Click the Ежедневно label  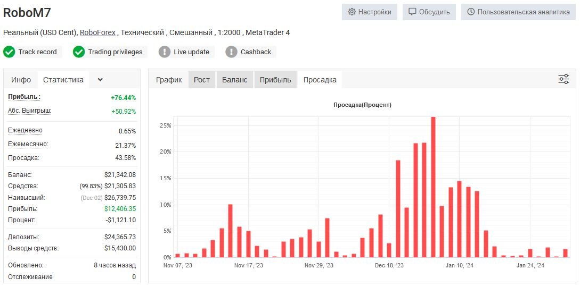(25, 130)
